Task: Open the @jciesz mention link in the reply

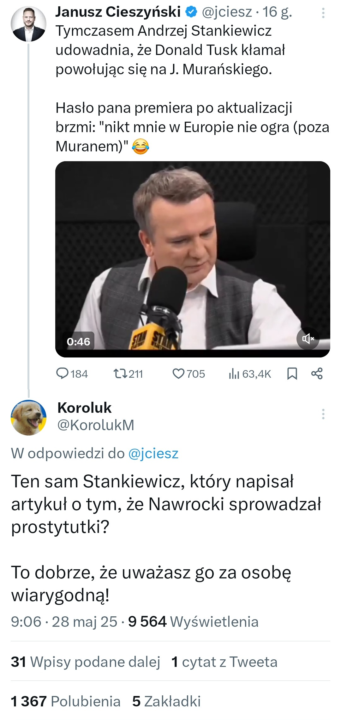Action: pos(153,454)
